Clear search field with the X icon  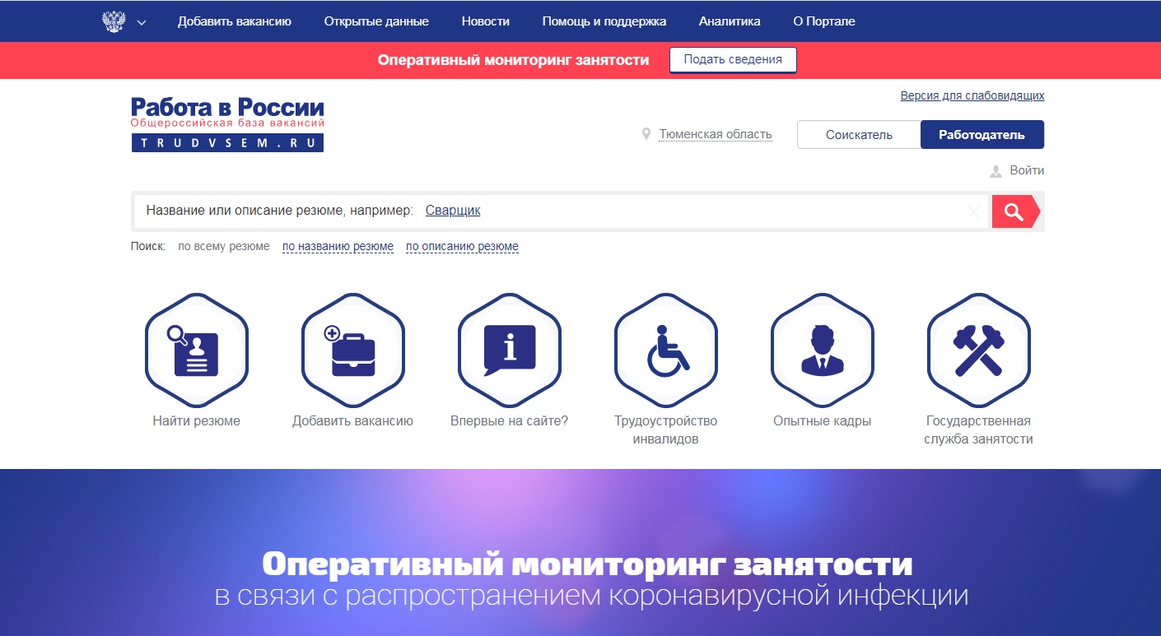tap(973, 212)
